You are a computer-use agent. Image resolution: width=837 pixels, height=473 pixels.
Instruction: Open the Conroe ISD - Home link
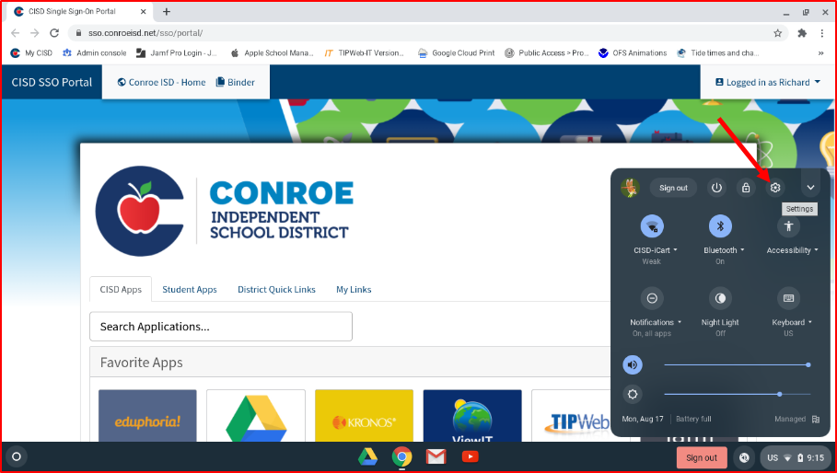coord(161,82)
